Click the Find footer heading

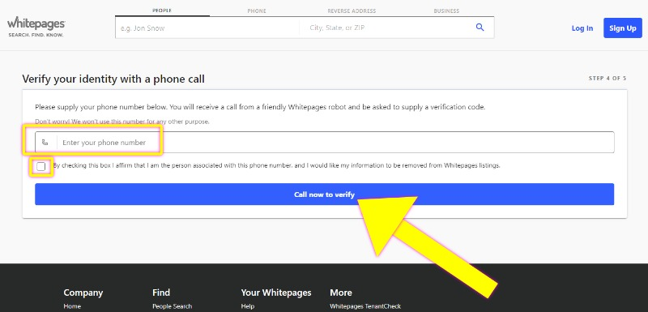click(161, 293)
